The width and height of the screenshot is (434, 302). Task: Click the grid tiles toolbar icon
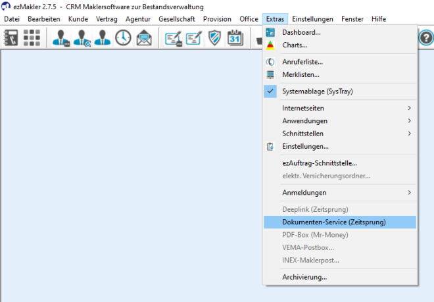(32, 38)
